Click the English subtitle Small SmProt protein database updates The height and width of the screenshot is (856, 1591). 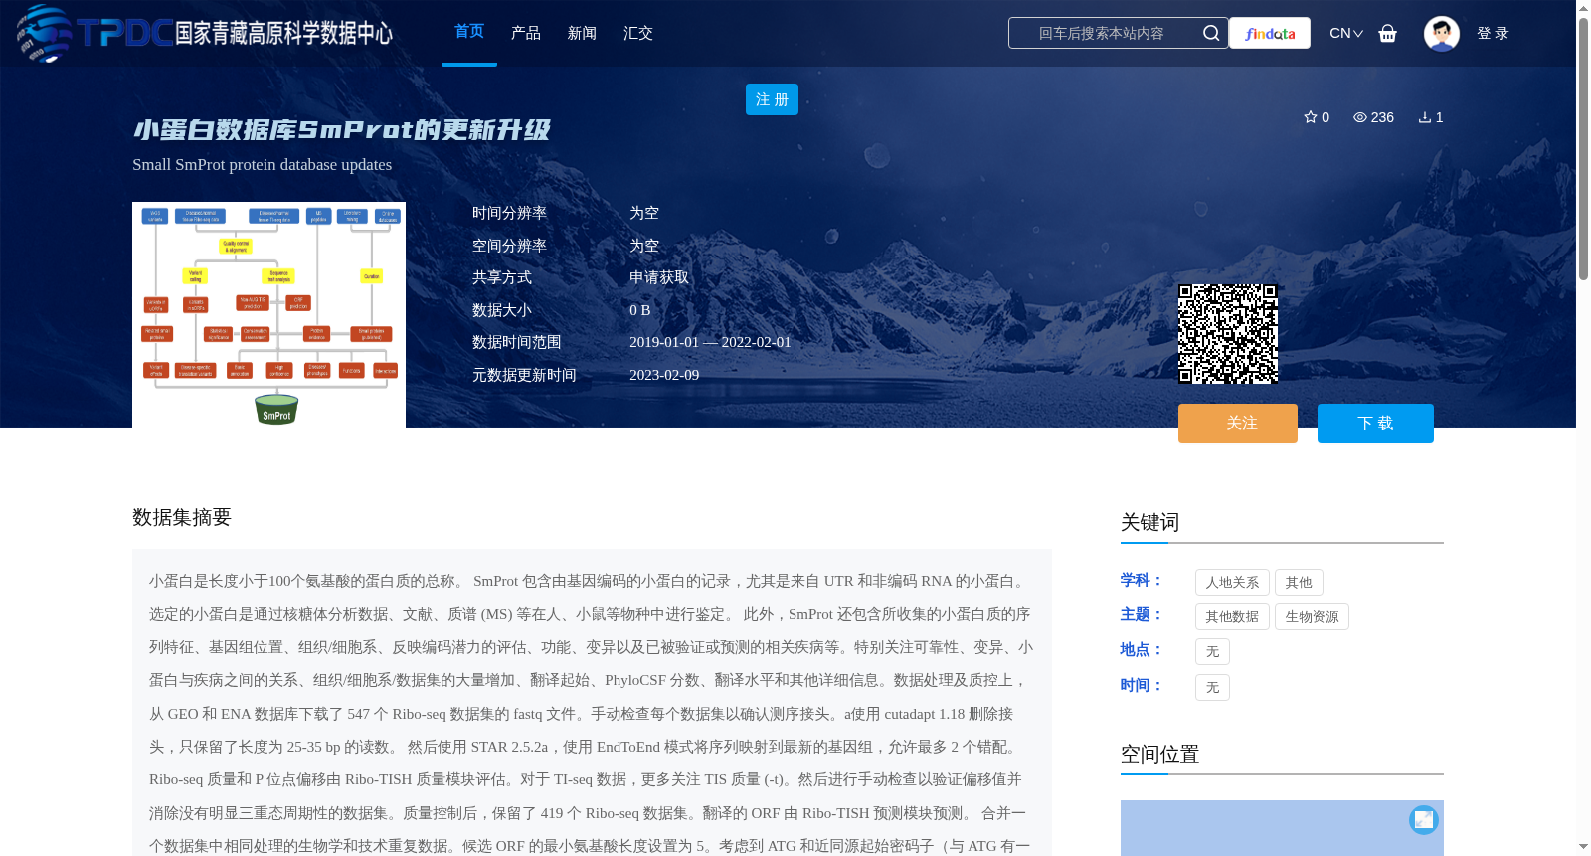pos(262,165)
